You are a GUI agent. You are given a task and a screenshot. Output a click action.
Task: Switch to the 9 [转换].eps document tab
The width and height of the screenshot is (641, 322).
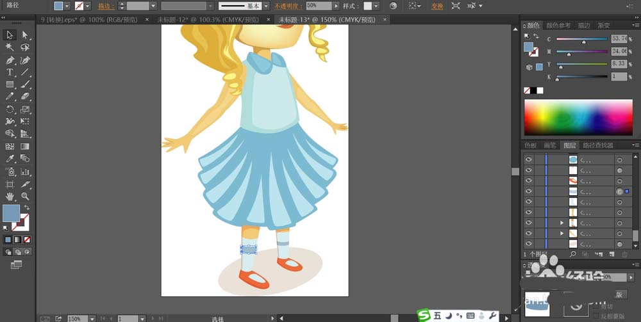click(89, 20)
